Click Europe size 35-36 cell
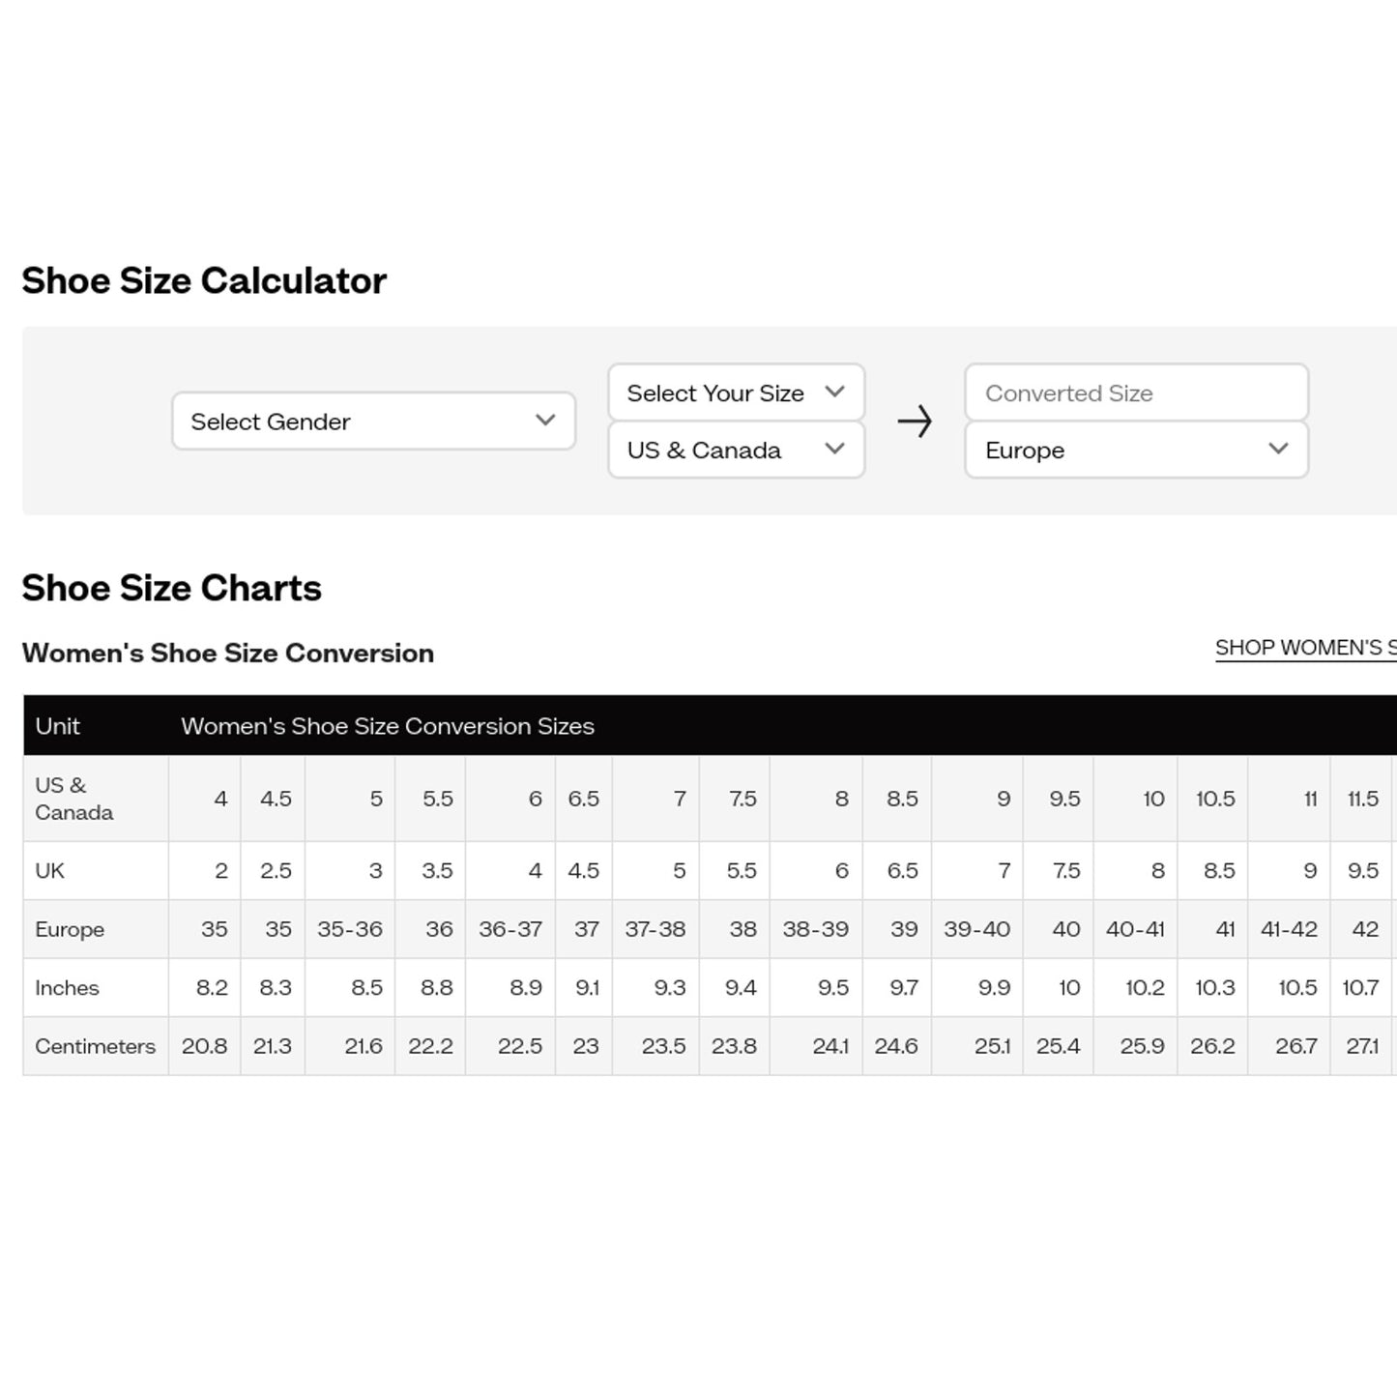The width and height of the screenshot is (1397, 1397). [350, 929]
